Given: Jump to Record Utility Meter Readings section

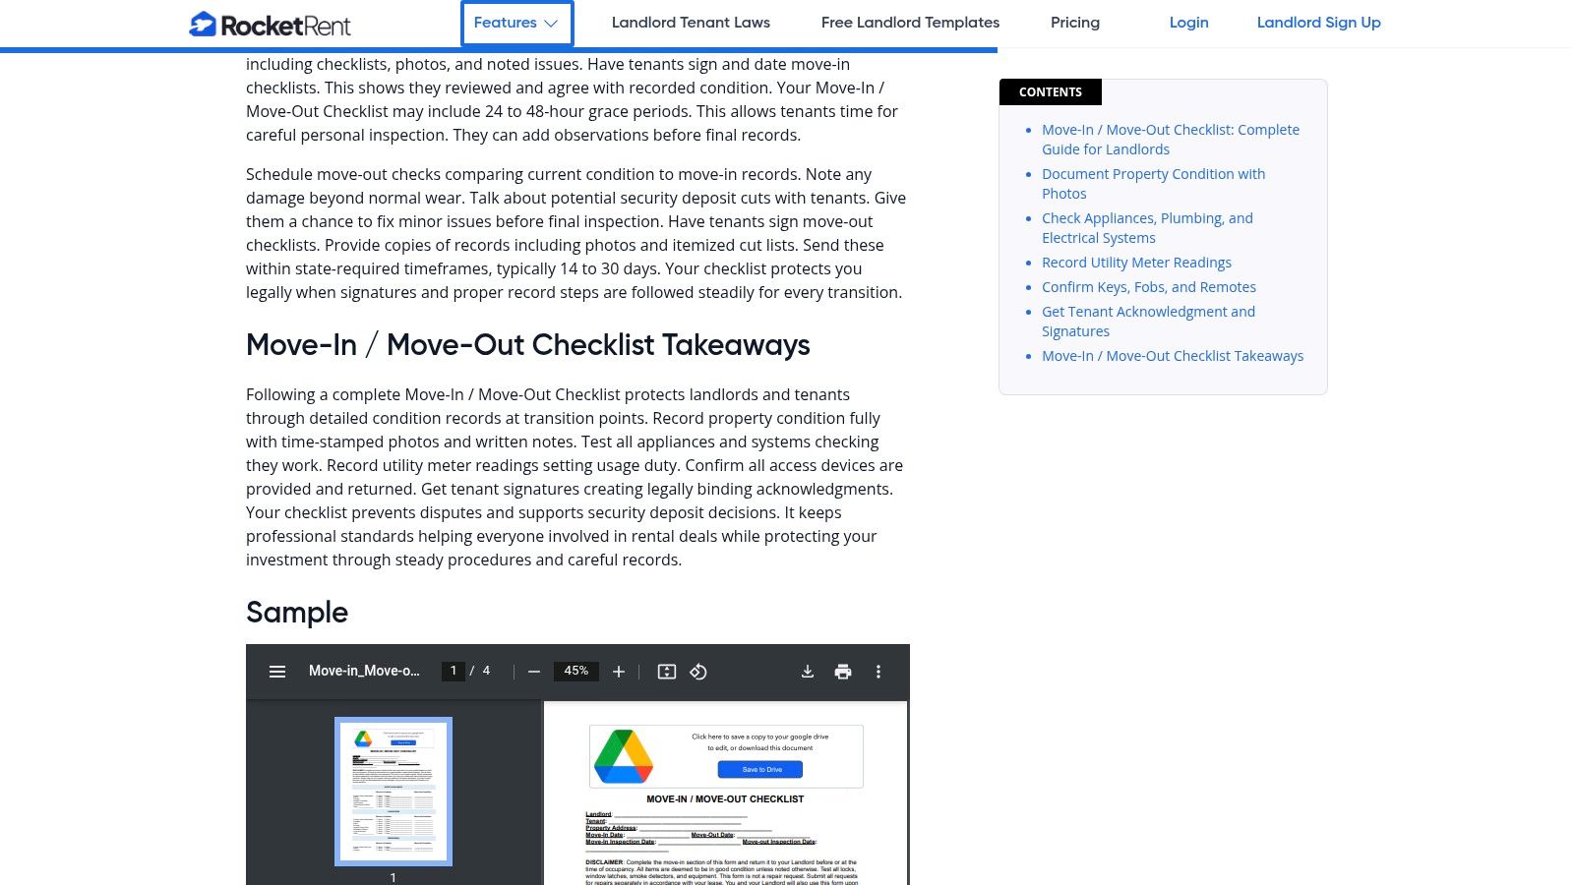Looking at the screenshot, I should (x=1136, y=262).
